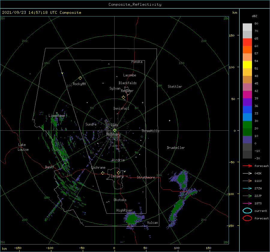Click the 54 dBZ yellow swatch
This screenshot has height=252, width=270.
click(x=247, y=65)
